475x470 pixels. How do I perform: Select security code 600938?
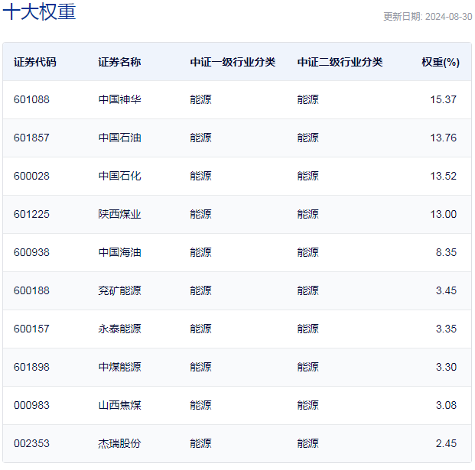(x=31, y=252)
